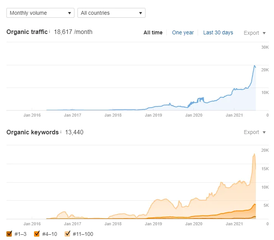Uncheck the #4–10 positions checkbox

[37, 234]
